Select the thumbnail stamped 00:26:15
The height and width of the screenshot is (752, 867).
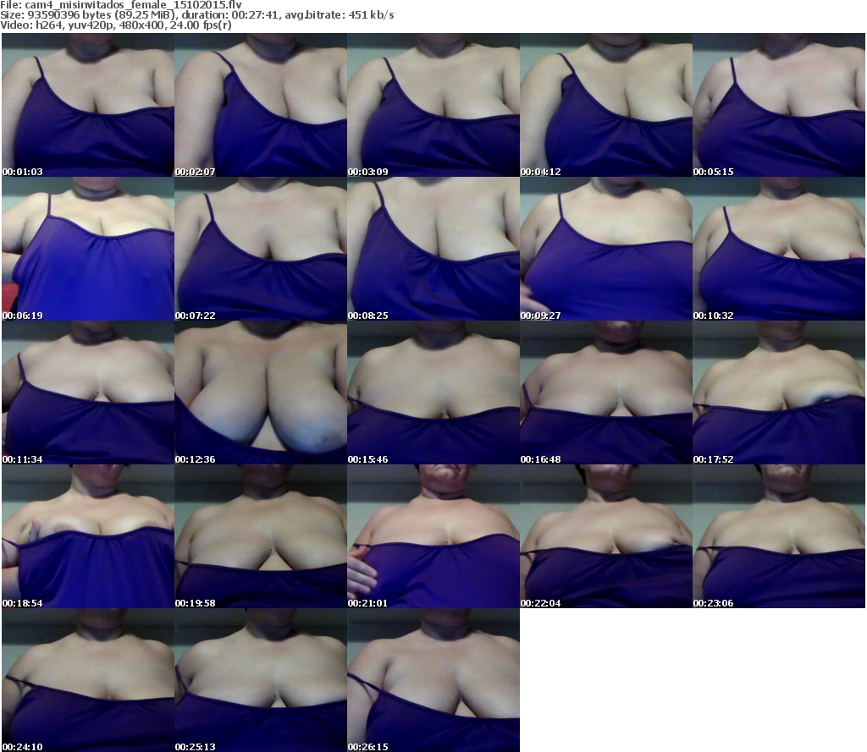433,680
